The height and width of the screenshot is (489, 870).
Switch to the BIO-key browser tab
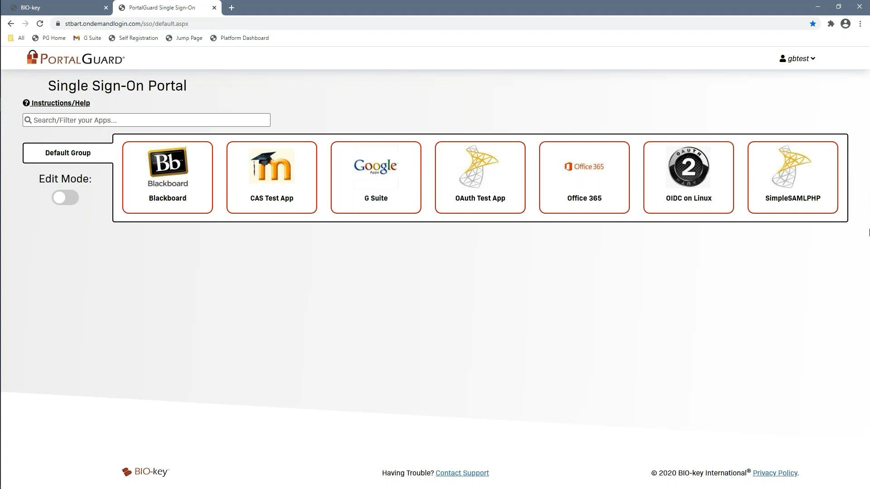point(54,7)
